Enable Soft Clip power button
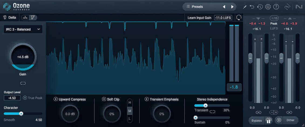Image resolution: width=305 pixels, height=127 pixels. pyautogui.click(x=104, y=99)
